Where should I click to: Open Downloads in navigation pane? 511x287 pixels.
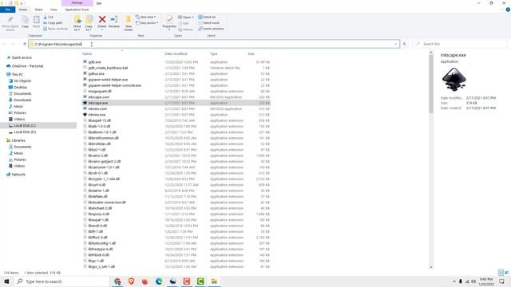22,100
